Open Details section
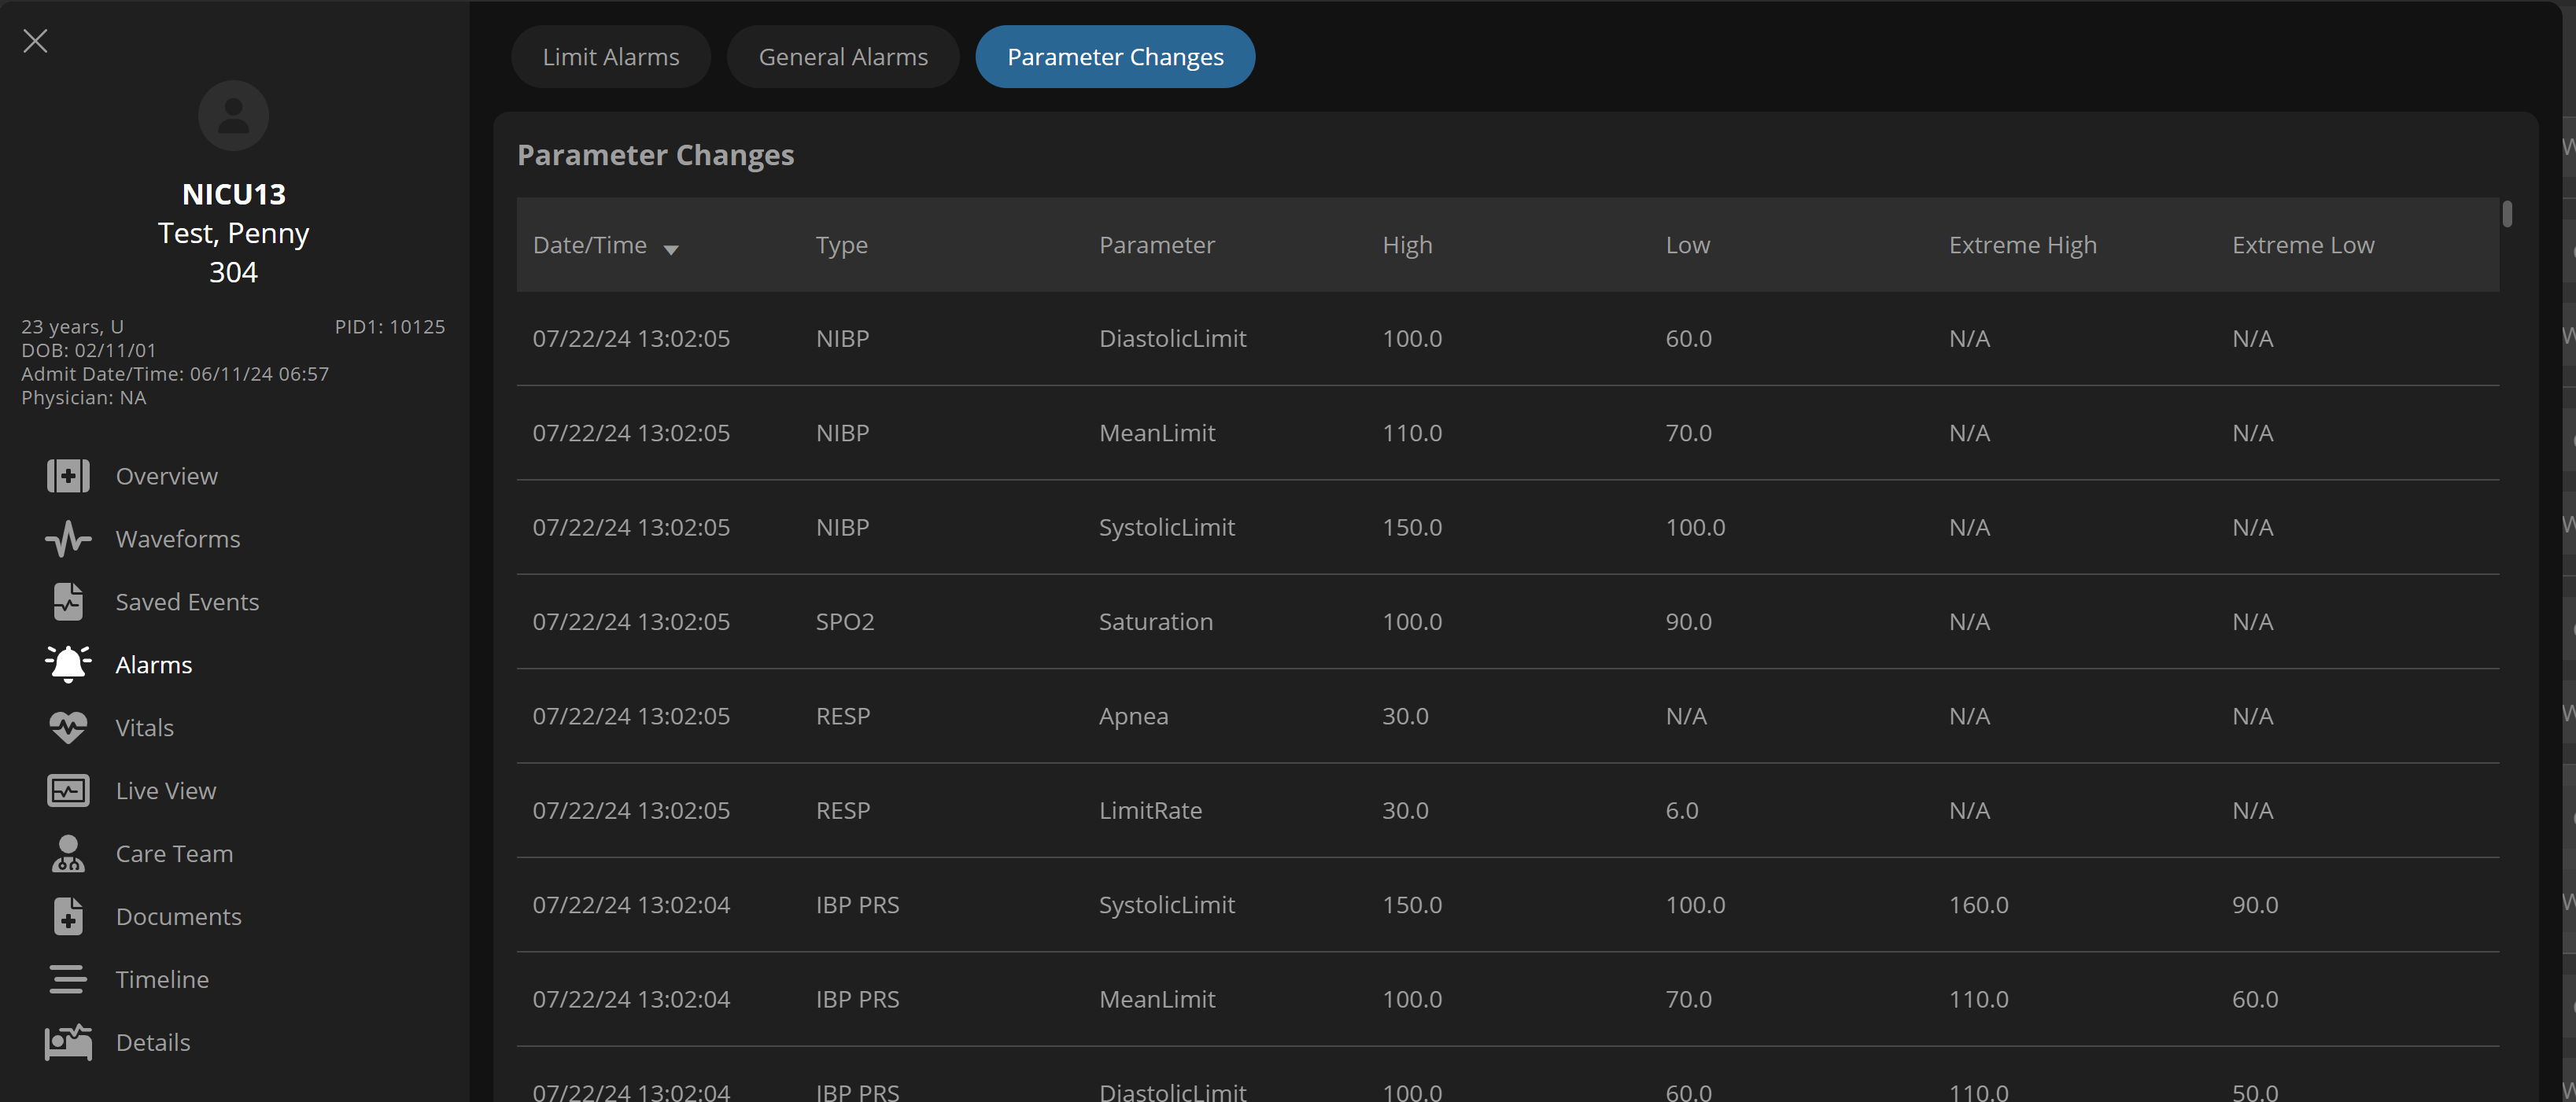This screenshot has height=1102, width=2576. (153, 1043)
